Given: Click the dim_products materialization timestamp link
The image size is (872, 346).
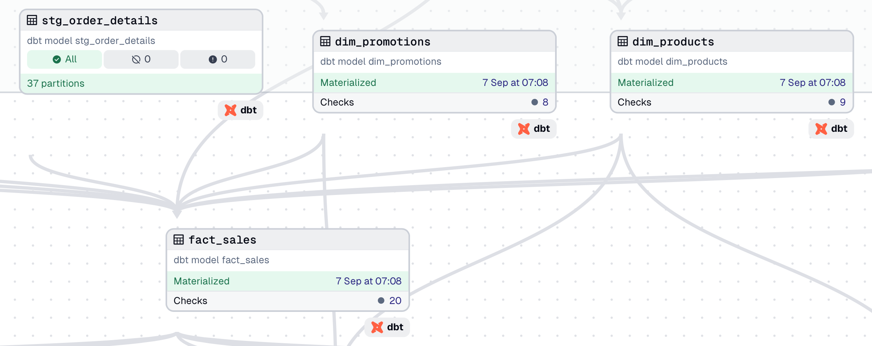Looking at the screenshot, I should tap(813, 83).
